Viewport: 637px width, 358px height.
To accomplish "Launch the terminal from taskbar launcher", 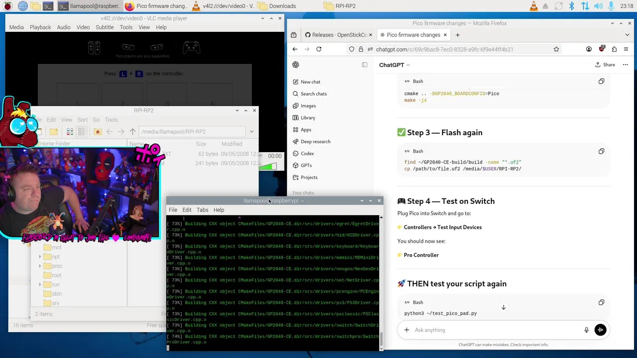I will [x=48, y=6].
